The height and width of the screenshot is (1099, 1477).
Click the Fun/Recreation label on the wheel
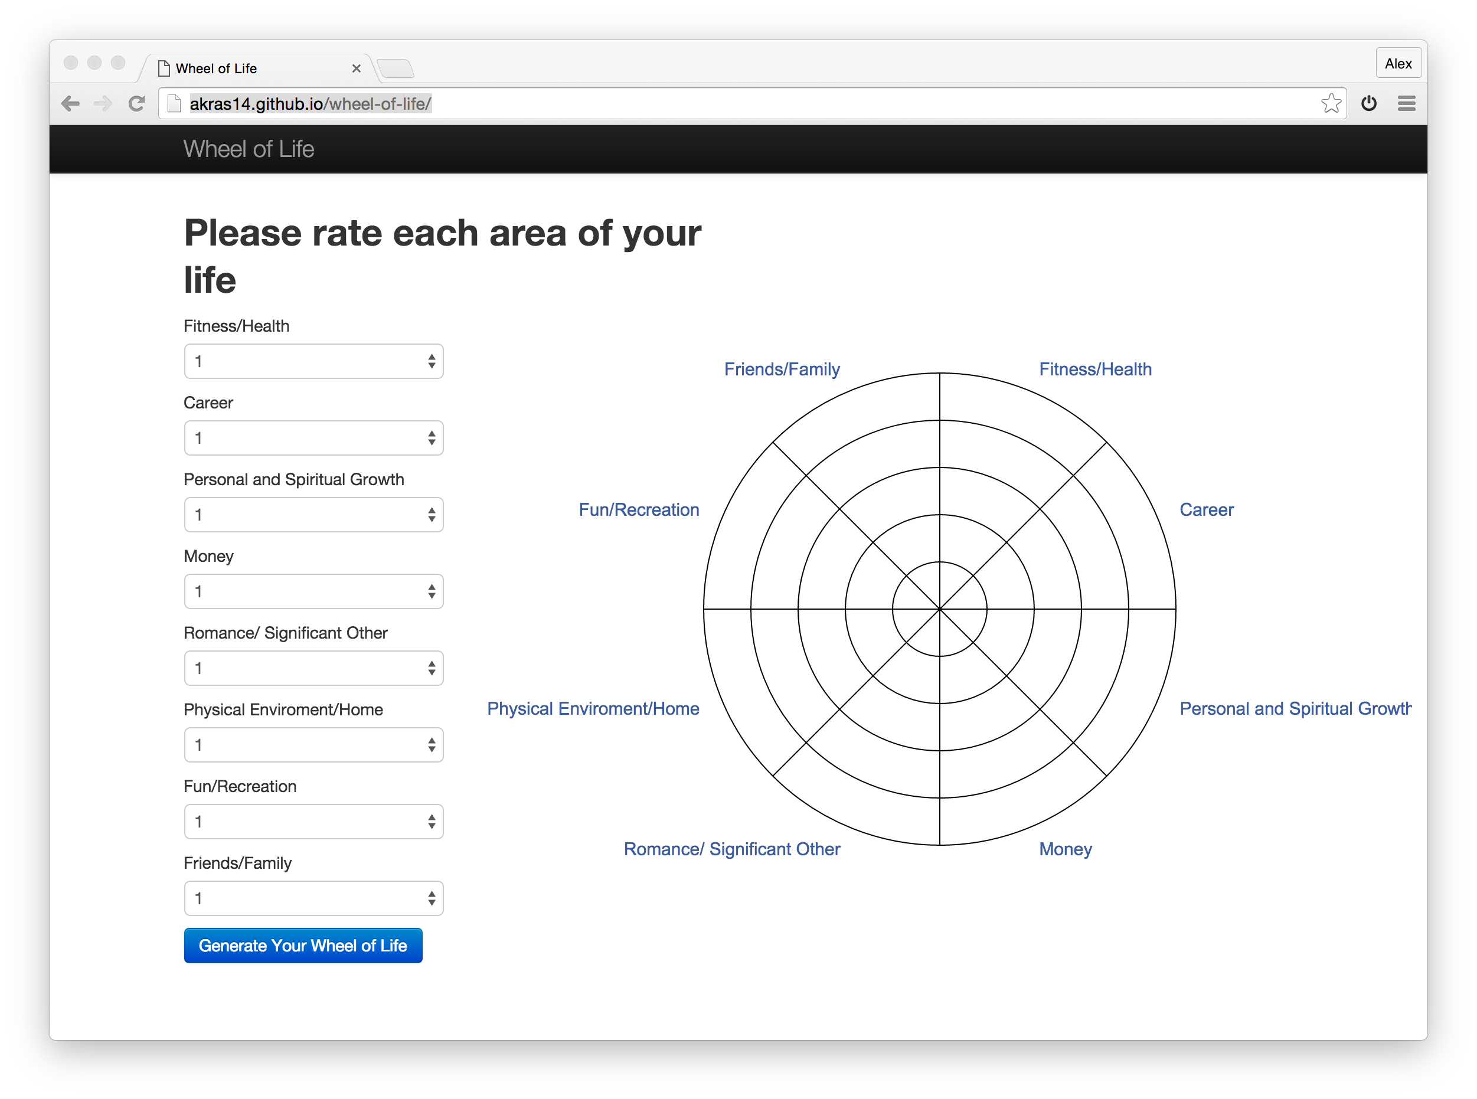pos(639,510)
